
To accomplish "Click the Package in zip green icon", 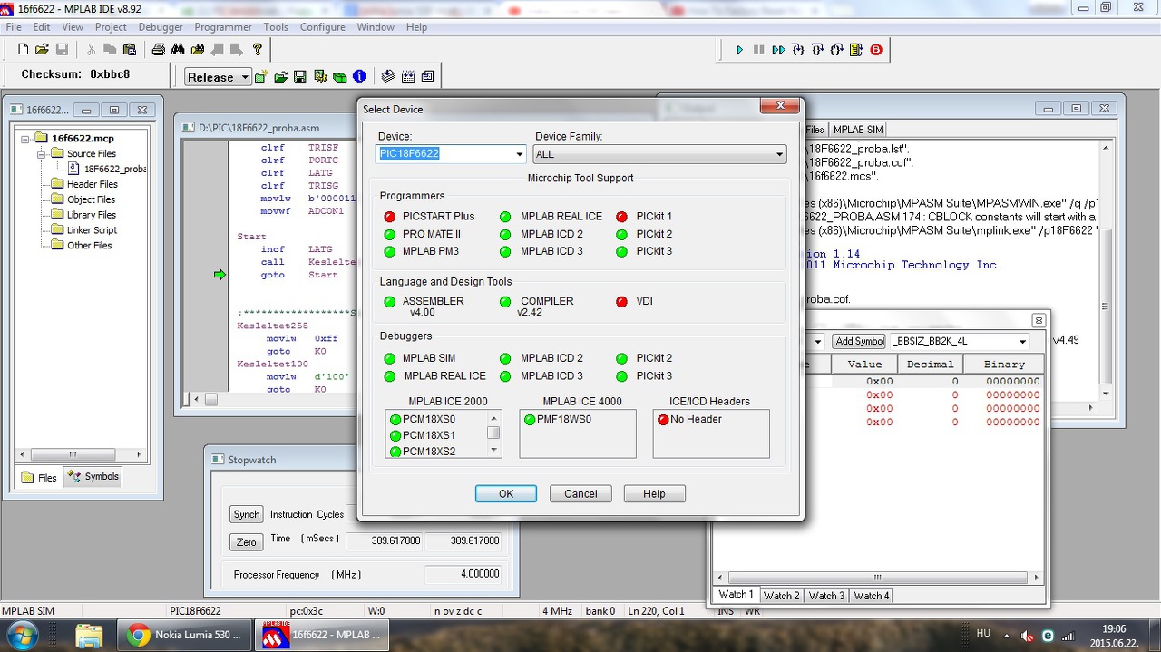I will (339, 77).
